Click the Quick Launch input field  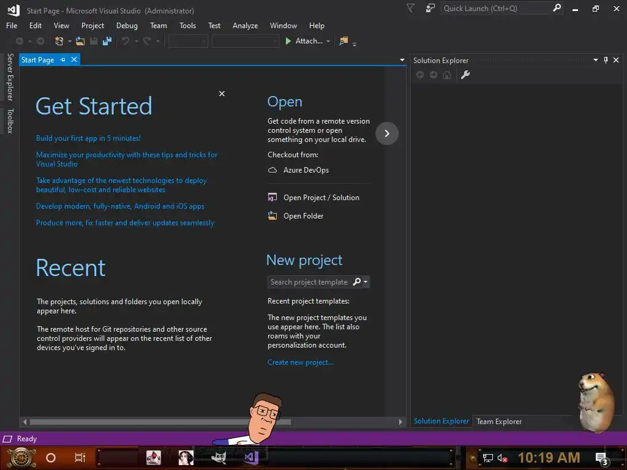[x=496, y=8]
